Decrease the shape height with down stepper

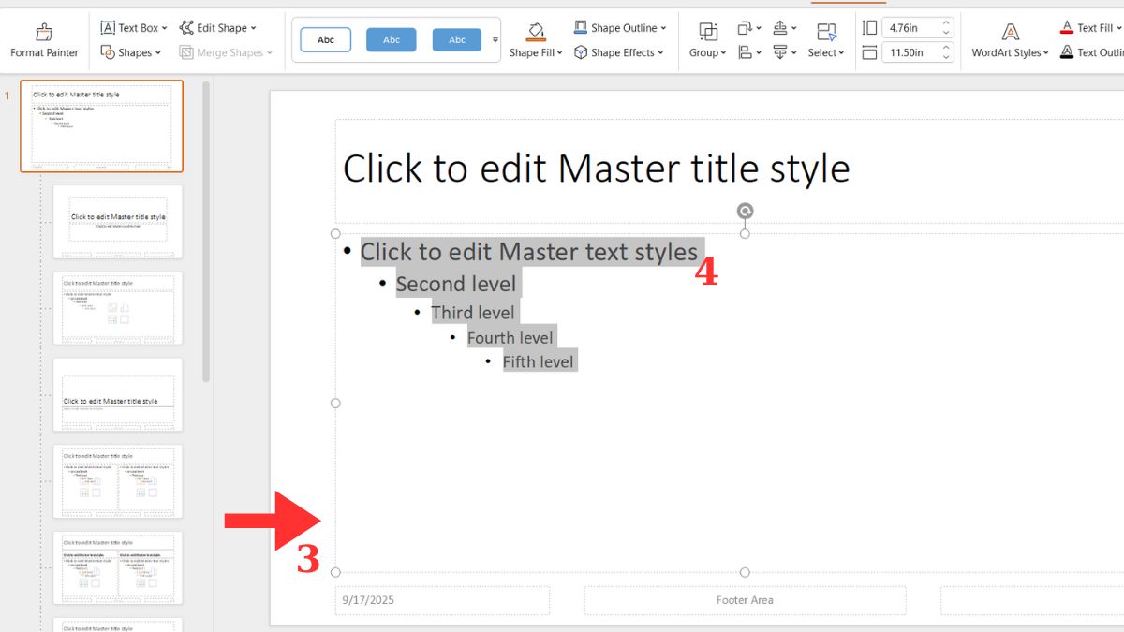[946, 33]
